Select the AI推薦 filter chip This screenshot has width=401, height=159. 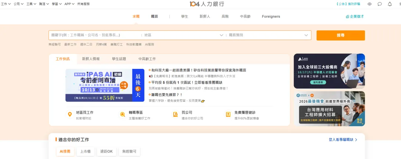point(65,151)
